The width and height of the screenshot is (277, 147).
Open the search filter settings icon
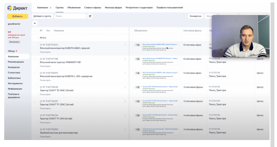90,16
